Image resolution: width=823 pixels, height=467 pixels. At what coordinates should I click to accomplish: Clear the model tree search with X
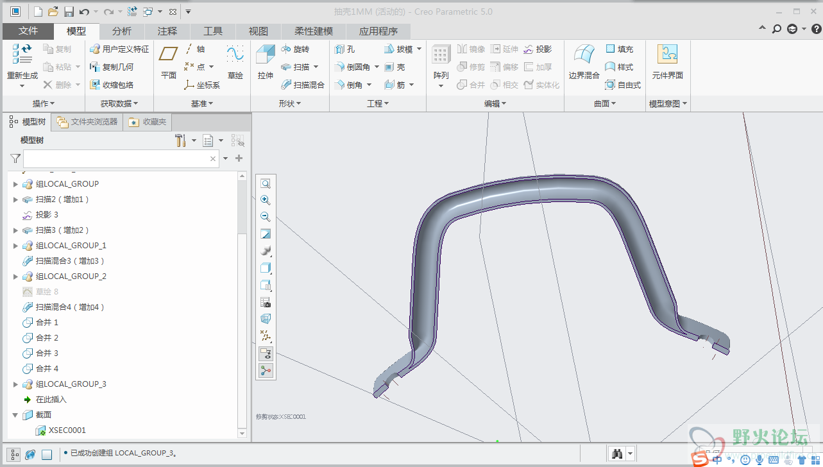coord(213,158)
